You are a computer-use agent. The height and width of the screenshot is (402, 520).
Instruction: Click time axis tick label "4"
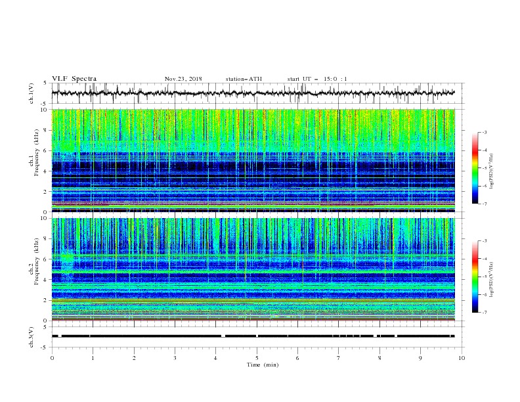[x=215, y=358]
